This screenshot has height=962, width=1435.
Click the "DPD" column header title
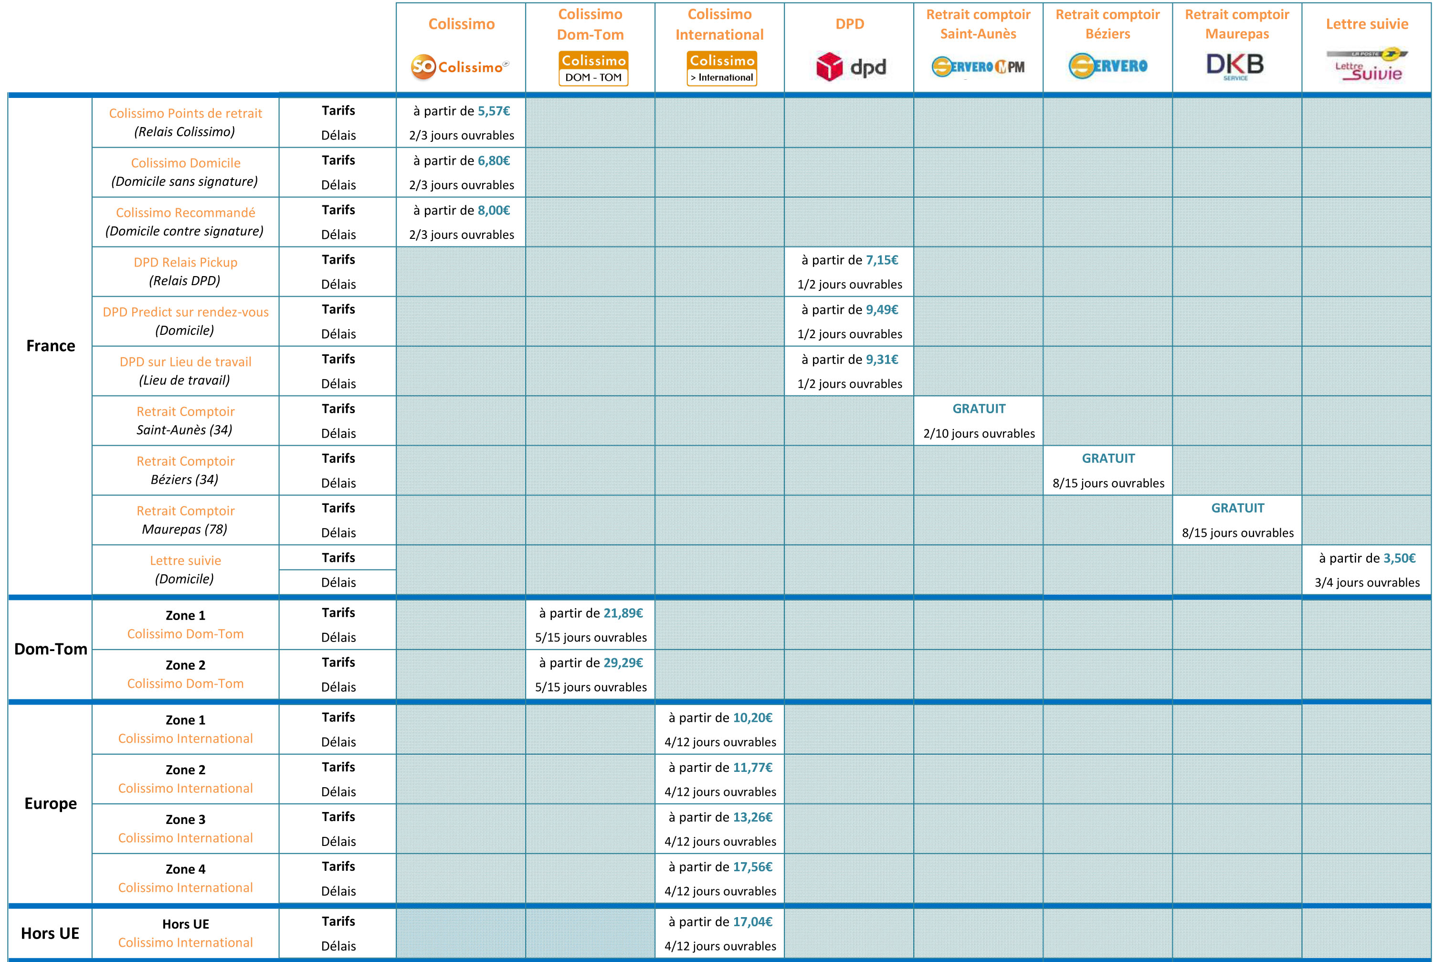[850, 24]
